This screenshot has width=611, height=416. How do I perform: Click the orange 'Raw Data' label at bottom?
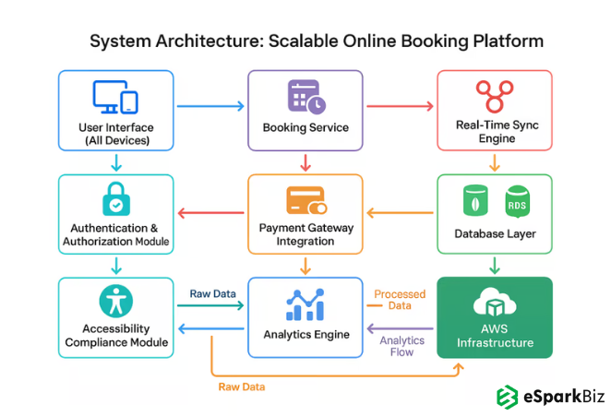(242, 386)
